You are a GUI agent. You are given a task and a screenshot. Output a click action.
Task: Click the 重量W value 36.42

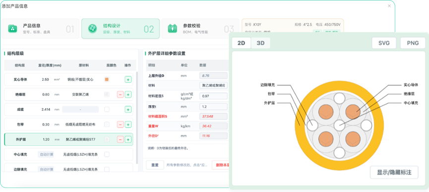coord(213,126)
